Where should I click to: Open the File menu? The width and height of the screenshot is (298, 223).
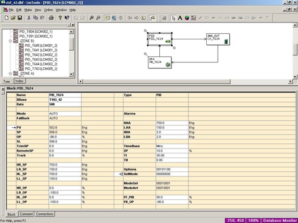pos(11,10)
